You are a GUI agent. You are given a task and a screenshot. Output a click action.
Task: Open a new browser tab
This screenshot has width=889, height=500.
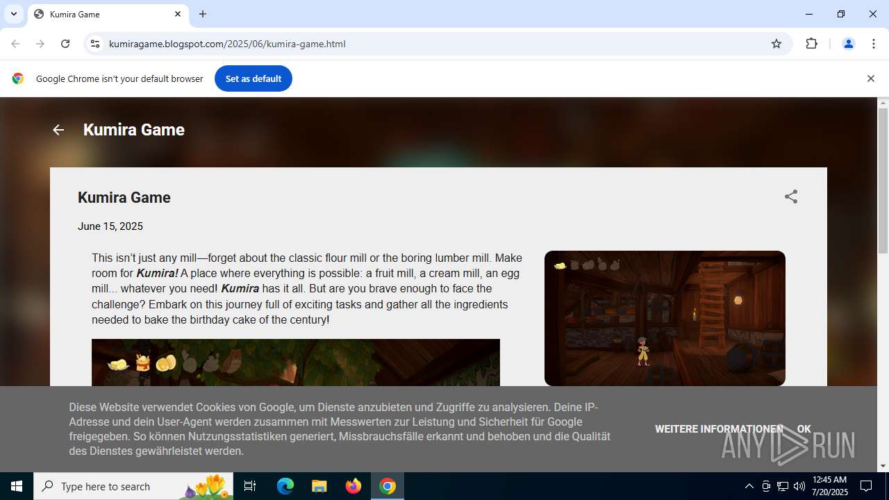click(x=203, y=14)
